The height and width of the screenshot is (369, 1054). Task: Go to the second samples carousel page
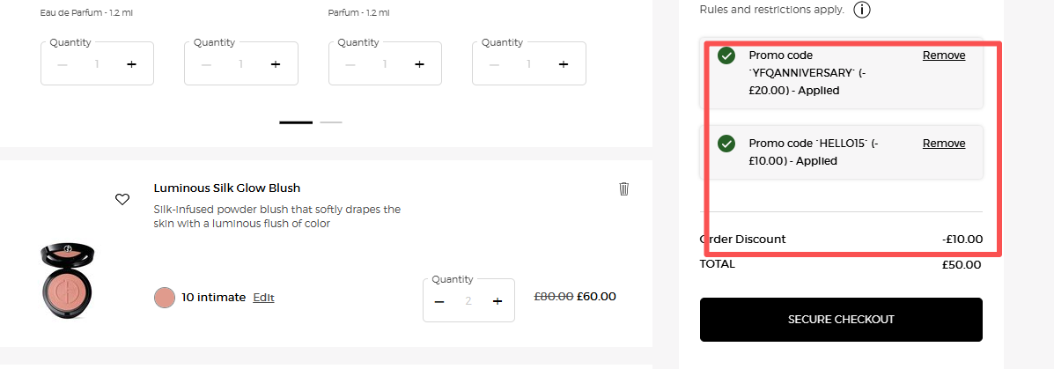331,122
